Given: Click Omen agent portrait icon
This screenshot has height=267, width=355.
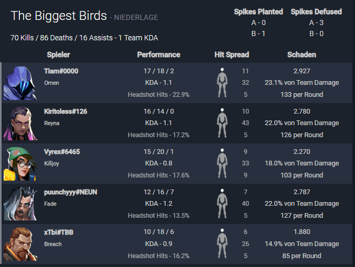Looking at the screenshot, I should [20, 83].
